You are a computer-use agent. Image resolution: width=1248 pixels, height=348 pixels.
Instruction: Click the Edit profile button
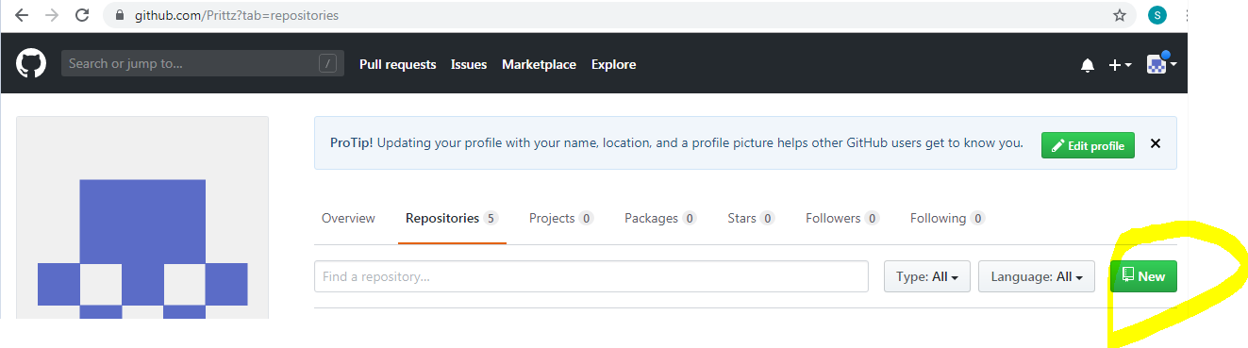click(1088, 145)
